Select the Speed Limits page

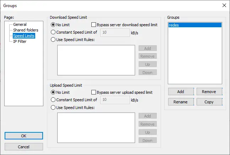24,36
